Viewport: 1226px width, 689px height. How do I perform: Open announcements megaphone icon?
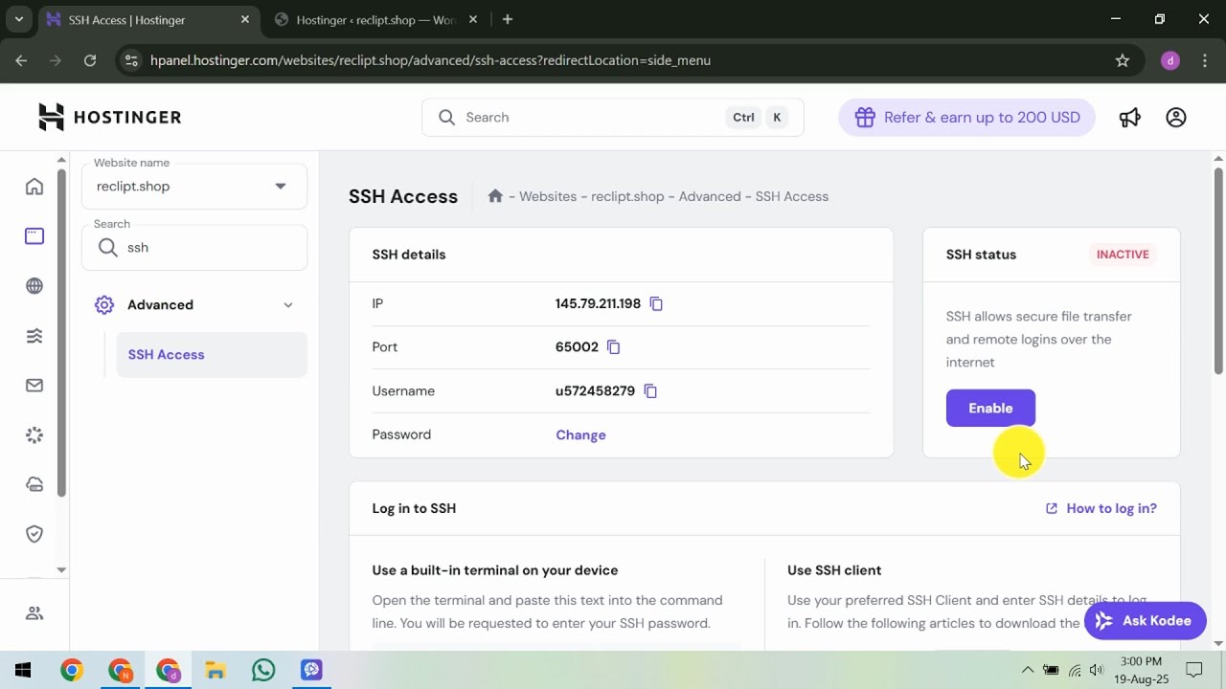[1130, 118]
